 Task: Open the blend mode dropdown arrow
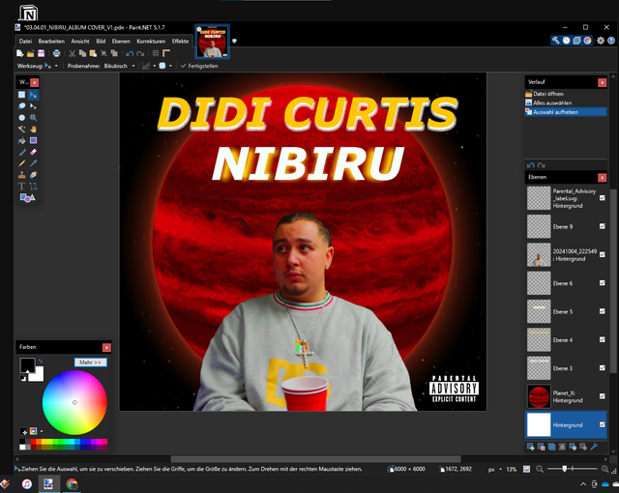170,66
